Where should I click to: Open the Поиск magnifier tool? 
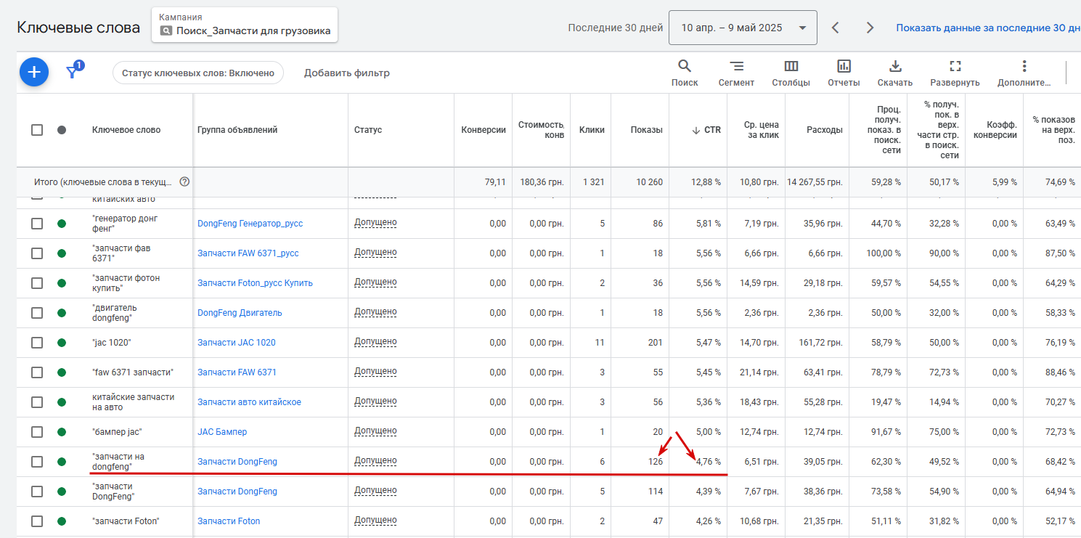685,73
